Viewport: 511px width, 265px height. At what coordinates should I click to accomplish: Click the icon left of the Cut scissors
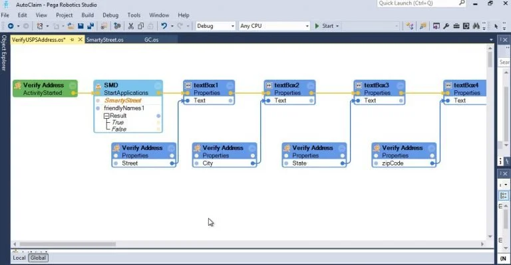(118, 26)
